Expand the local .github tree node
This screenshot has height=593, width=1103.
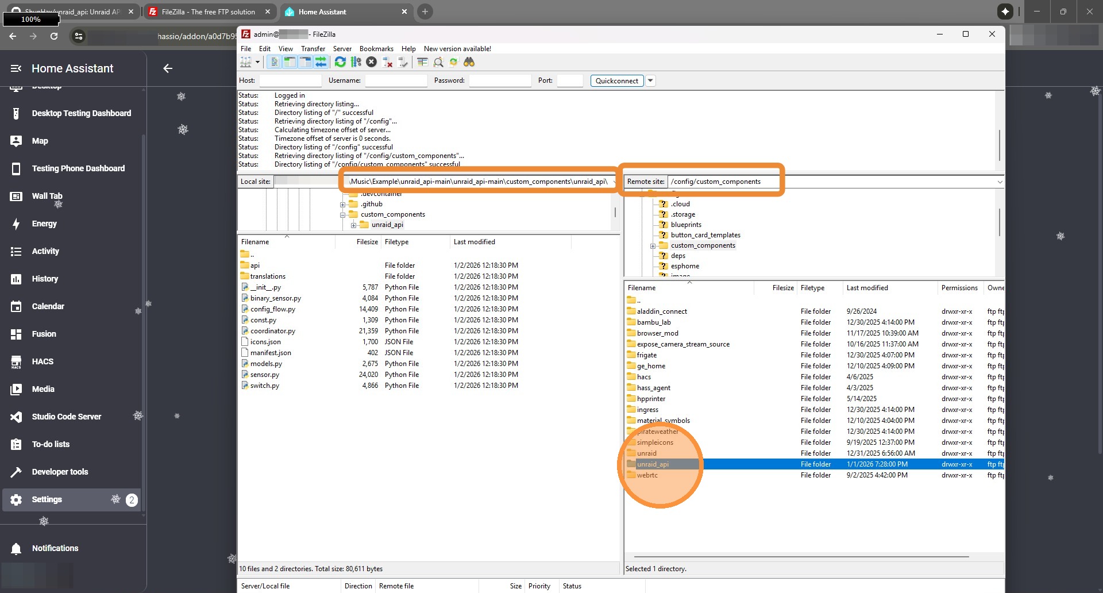click(343, 205)
